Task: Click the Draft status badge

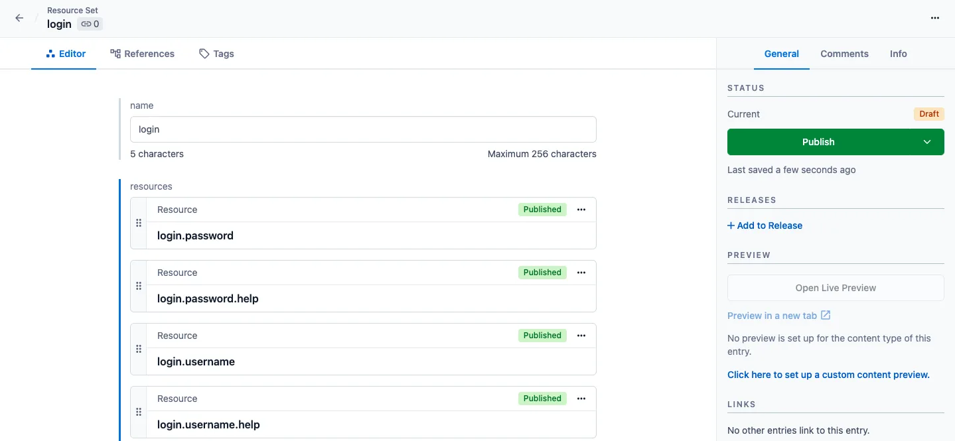Action: [928, 114]
